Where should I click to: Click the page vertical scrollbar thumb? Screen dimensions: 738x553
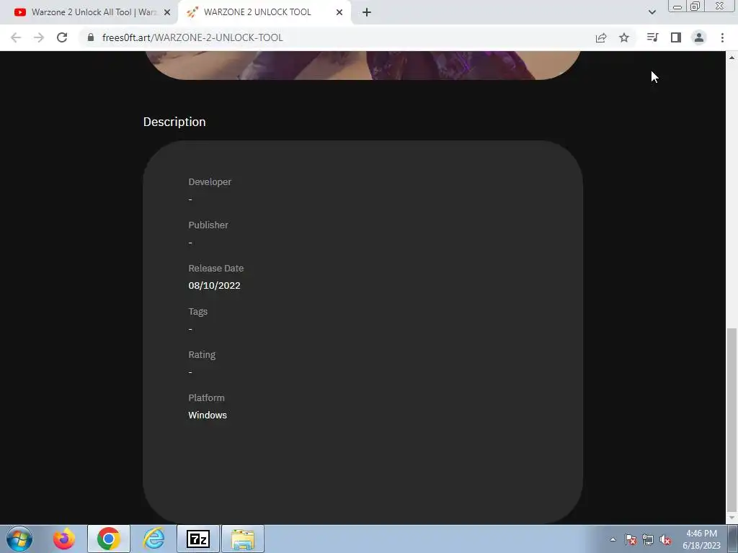732,420
